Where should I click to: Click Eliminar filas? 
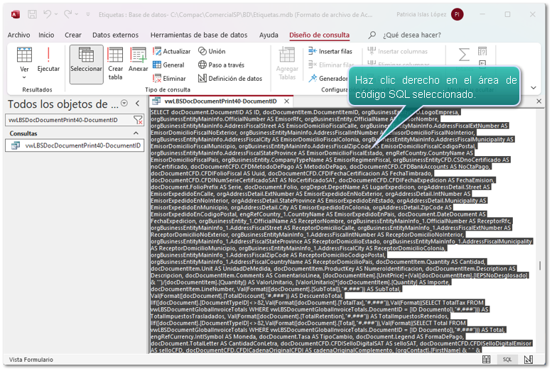331,65
